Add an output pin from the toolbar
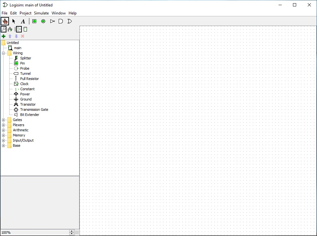This screenshot has width=317, height=236. pyautogui.click(x=43, y=21)
